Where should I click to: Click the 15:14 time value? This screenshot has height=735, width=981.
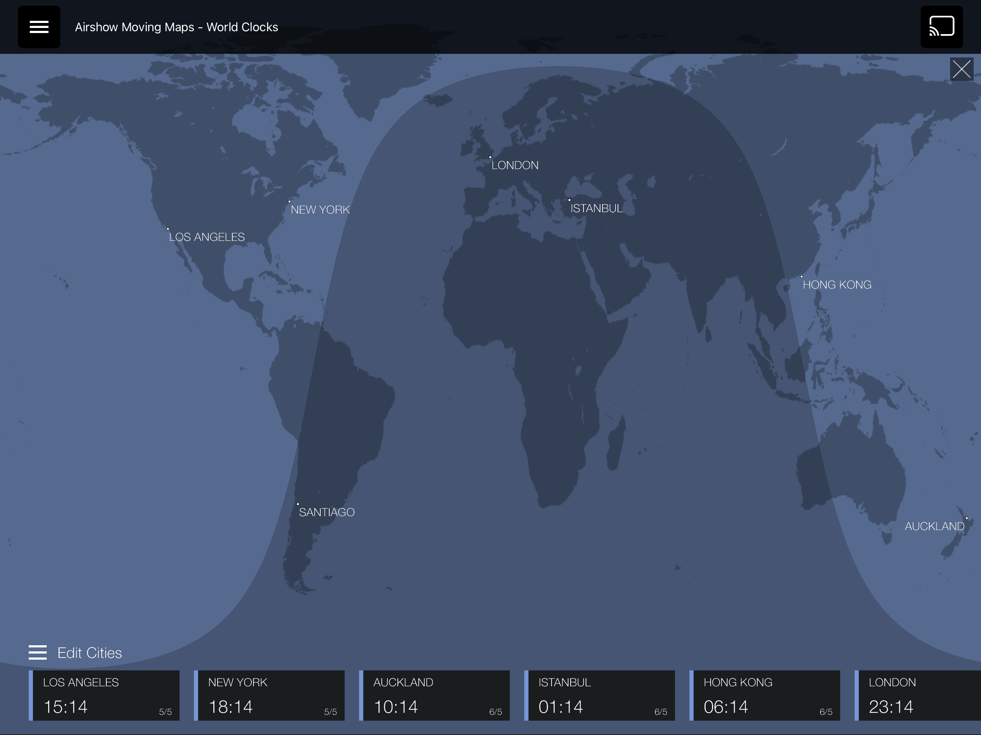point(65,707)
